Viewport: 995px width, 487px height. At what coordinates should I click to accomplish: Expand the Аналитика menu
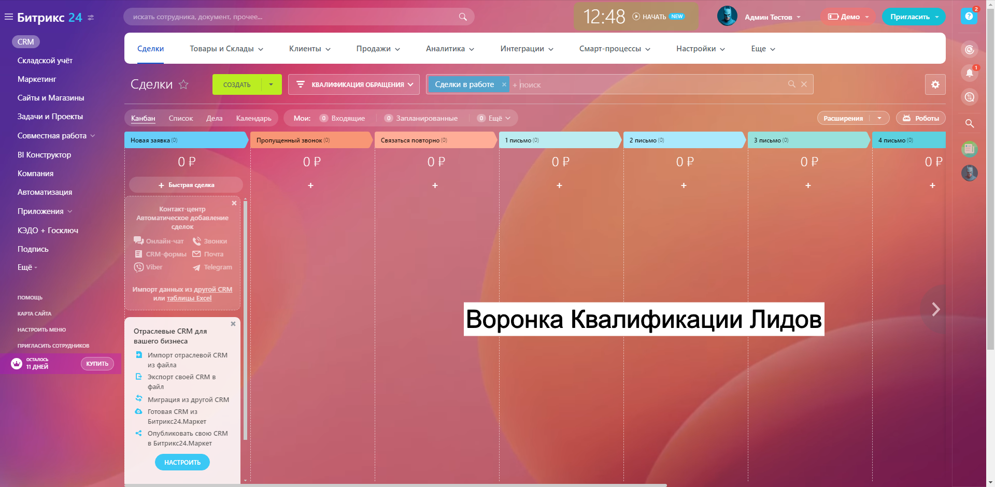click(450, 49)
